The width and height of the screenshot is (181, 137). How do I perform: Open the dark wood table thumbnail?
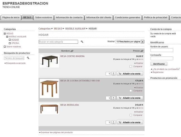pos(49,61)
